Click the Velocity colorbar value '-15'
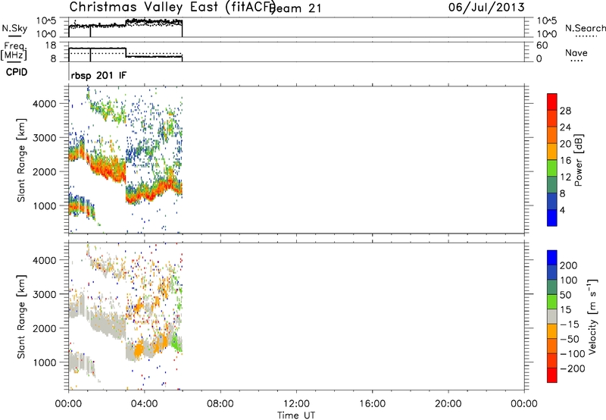 tap(570, 324)
